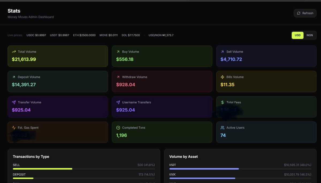The height and width of the screenshot is (183, 321).
Task: Click the 500 (41.8%) SELL count
Action: (146, 165)
